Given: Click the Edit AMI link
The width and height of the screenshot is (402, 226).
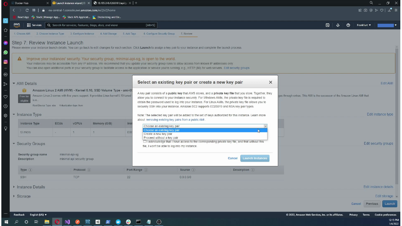Looking at the screenshot, I should coord(387,83).
